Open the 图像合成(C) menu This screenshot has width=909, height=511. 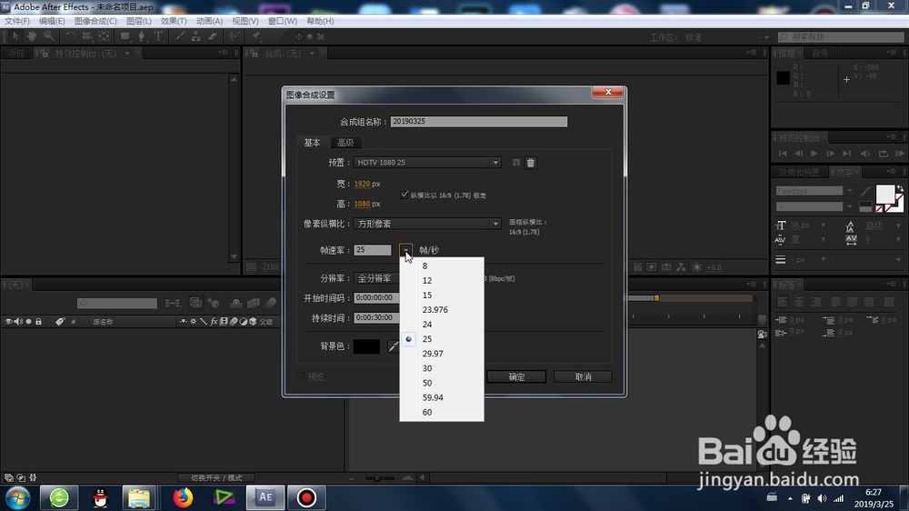(95, 21)
